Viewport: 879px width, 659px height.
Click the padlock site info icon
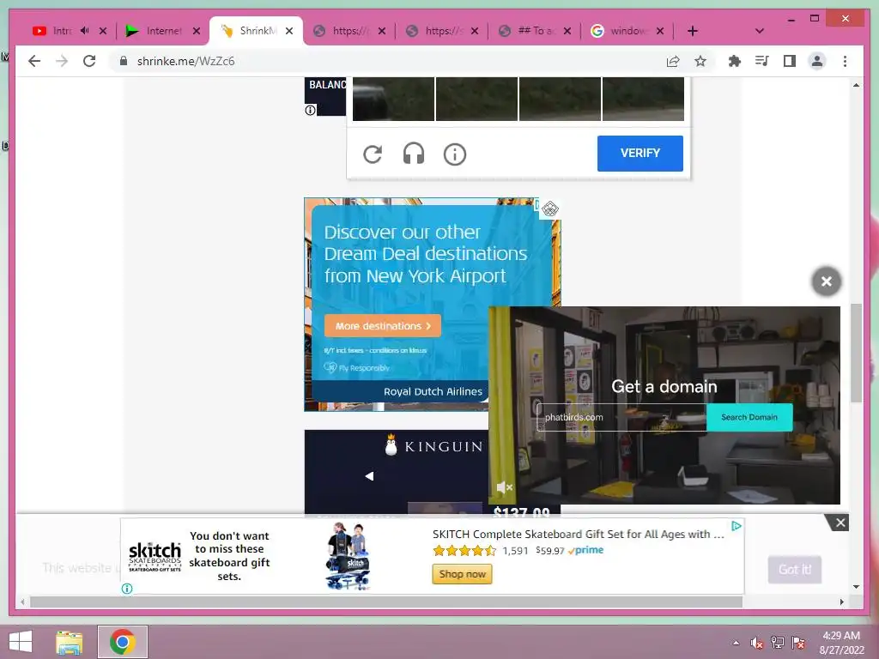pyautogui.click(x=124, y=61)
